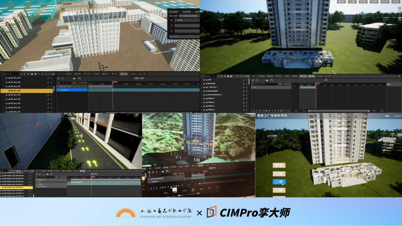Click the pencil edit icon for Baoxiangji

pyautogui.click(x=243, y=83)
